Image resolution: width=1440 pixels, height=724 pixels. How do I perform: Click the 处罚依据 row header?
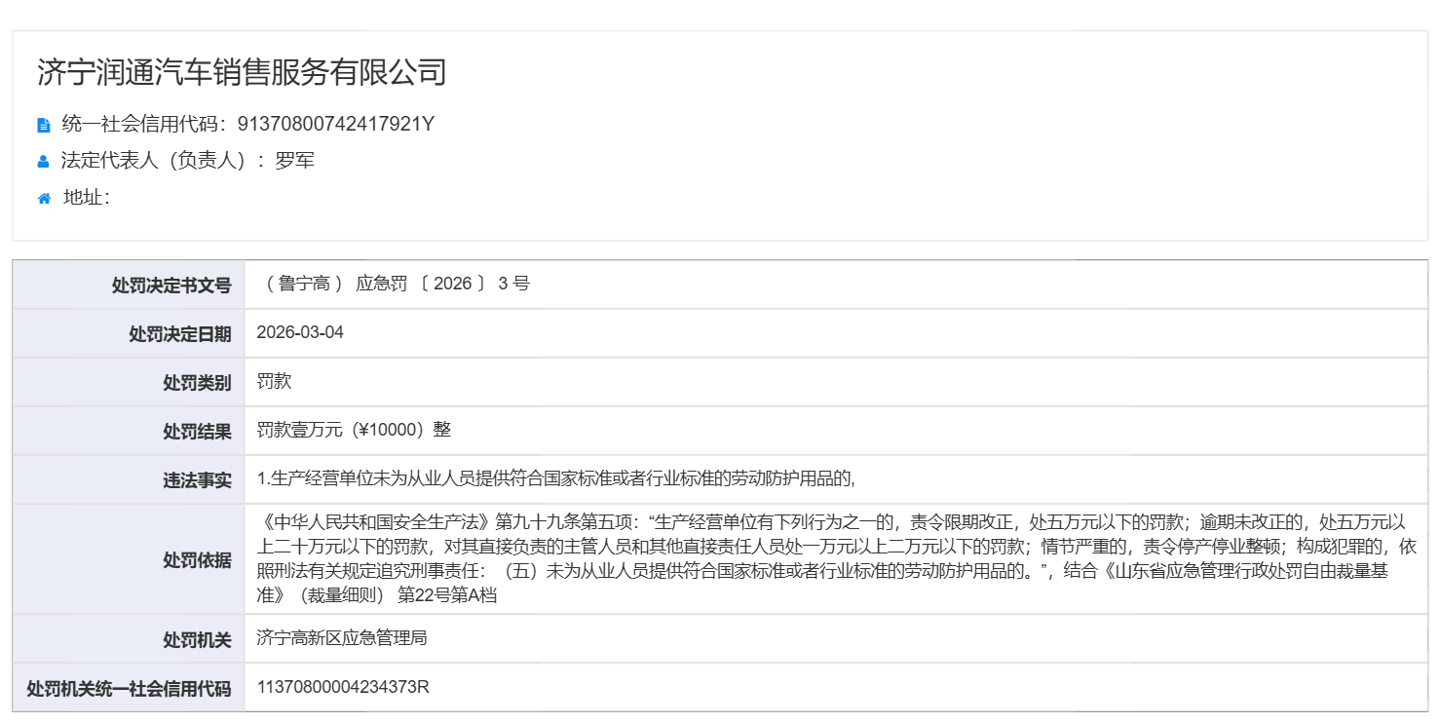[x=197, y=559]
